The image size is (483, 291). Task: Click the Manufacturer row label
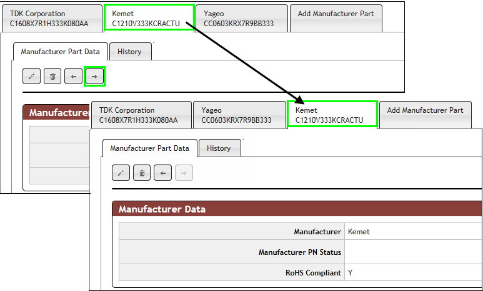(x=317, y=232)
